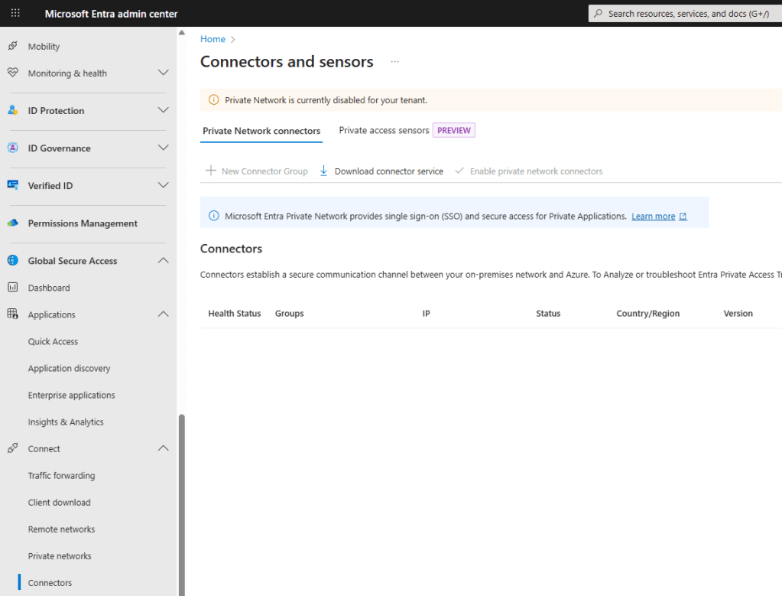Expand the Monitoring & health section

[163, 73]
